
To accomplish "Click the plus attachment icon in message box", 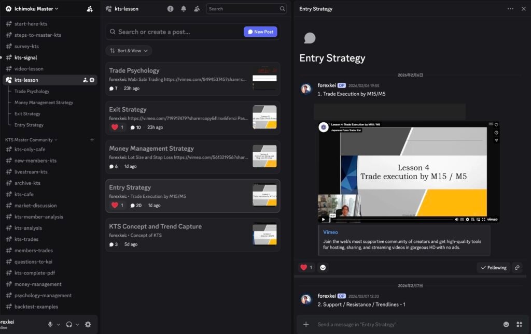I will (306, 324).
